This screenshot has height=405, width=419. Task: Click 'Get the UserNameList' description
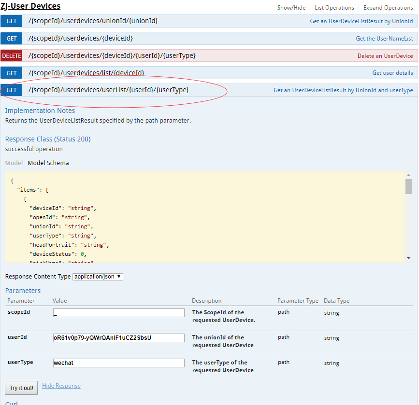point(384,39)
